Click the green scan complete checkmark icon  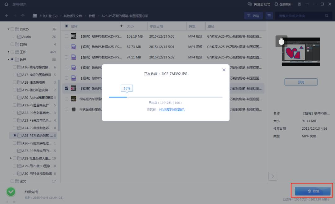[x=11, y=192]
